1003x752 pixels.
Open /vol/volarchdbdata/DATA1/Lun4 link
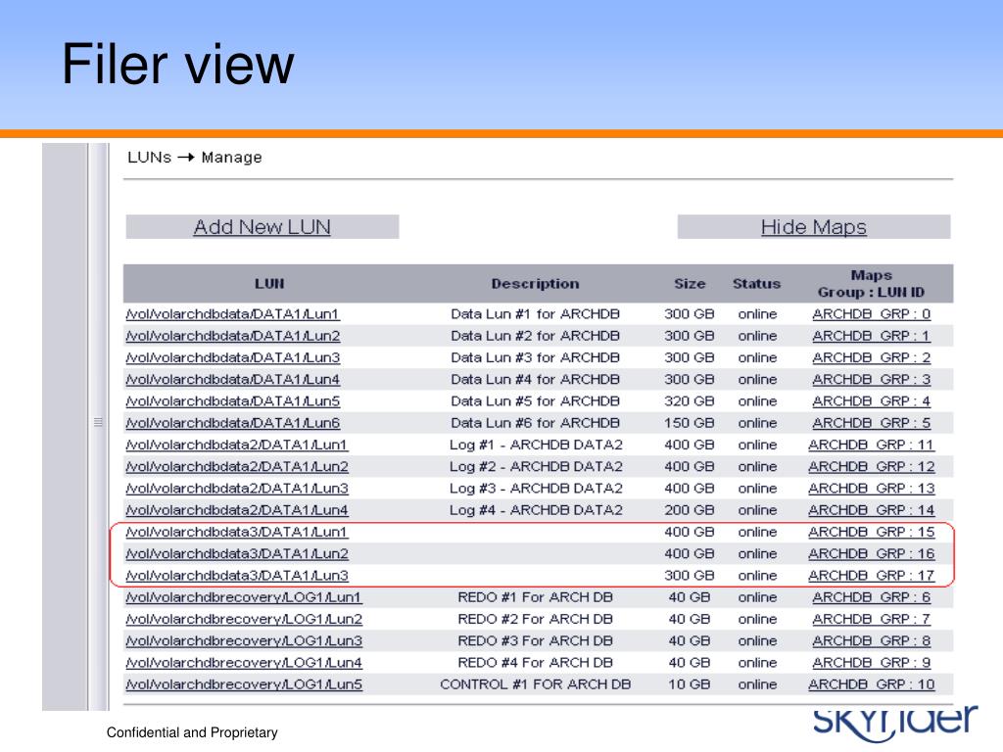click(x=233, y=379)
